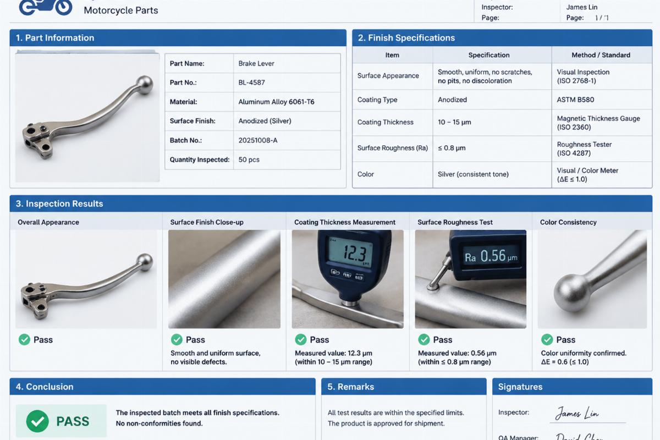Click the green checkmark under Coating Thickness Measurement
Image resolution: width=660 pixels, height=440 pixels.
pyautogui.click(x=301, y=339)
